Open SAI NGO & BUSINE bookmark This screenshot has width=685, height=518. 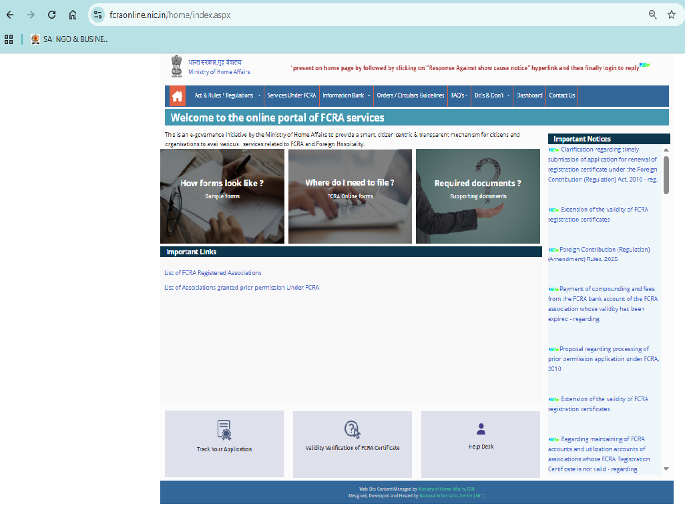[69, 39]
